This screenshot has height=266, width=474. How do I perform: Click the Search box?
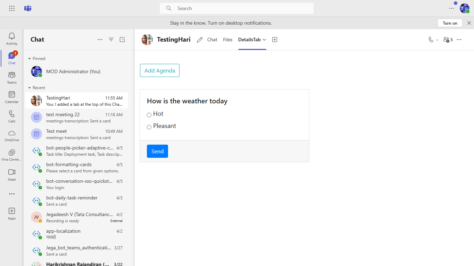point(236,8)
